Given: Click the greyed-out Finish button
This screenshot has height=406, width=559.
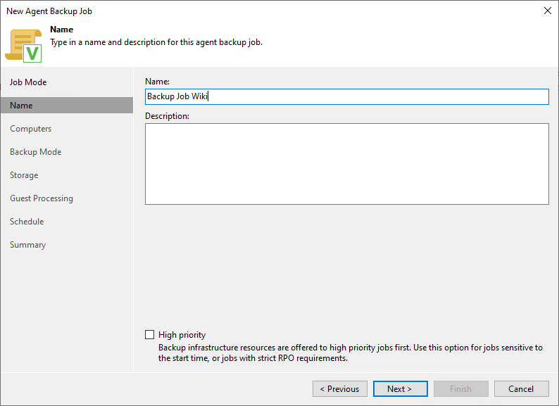Looking at the screenshot, I should [460, 389].
